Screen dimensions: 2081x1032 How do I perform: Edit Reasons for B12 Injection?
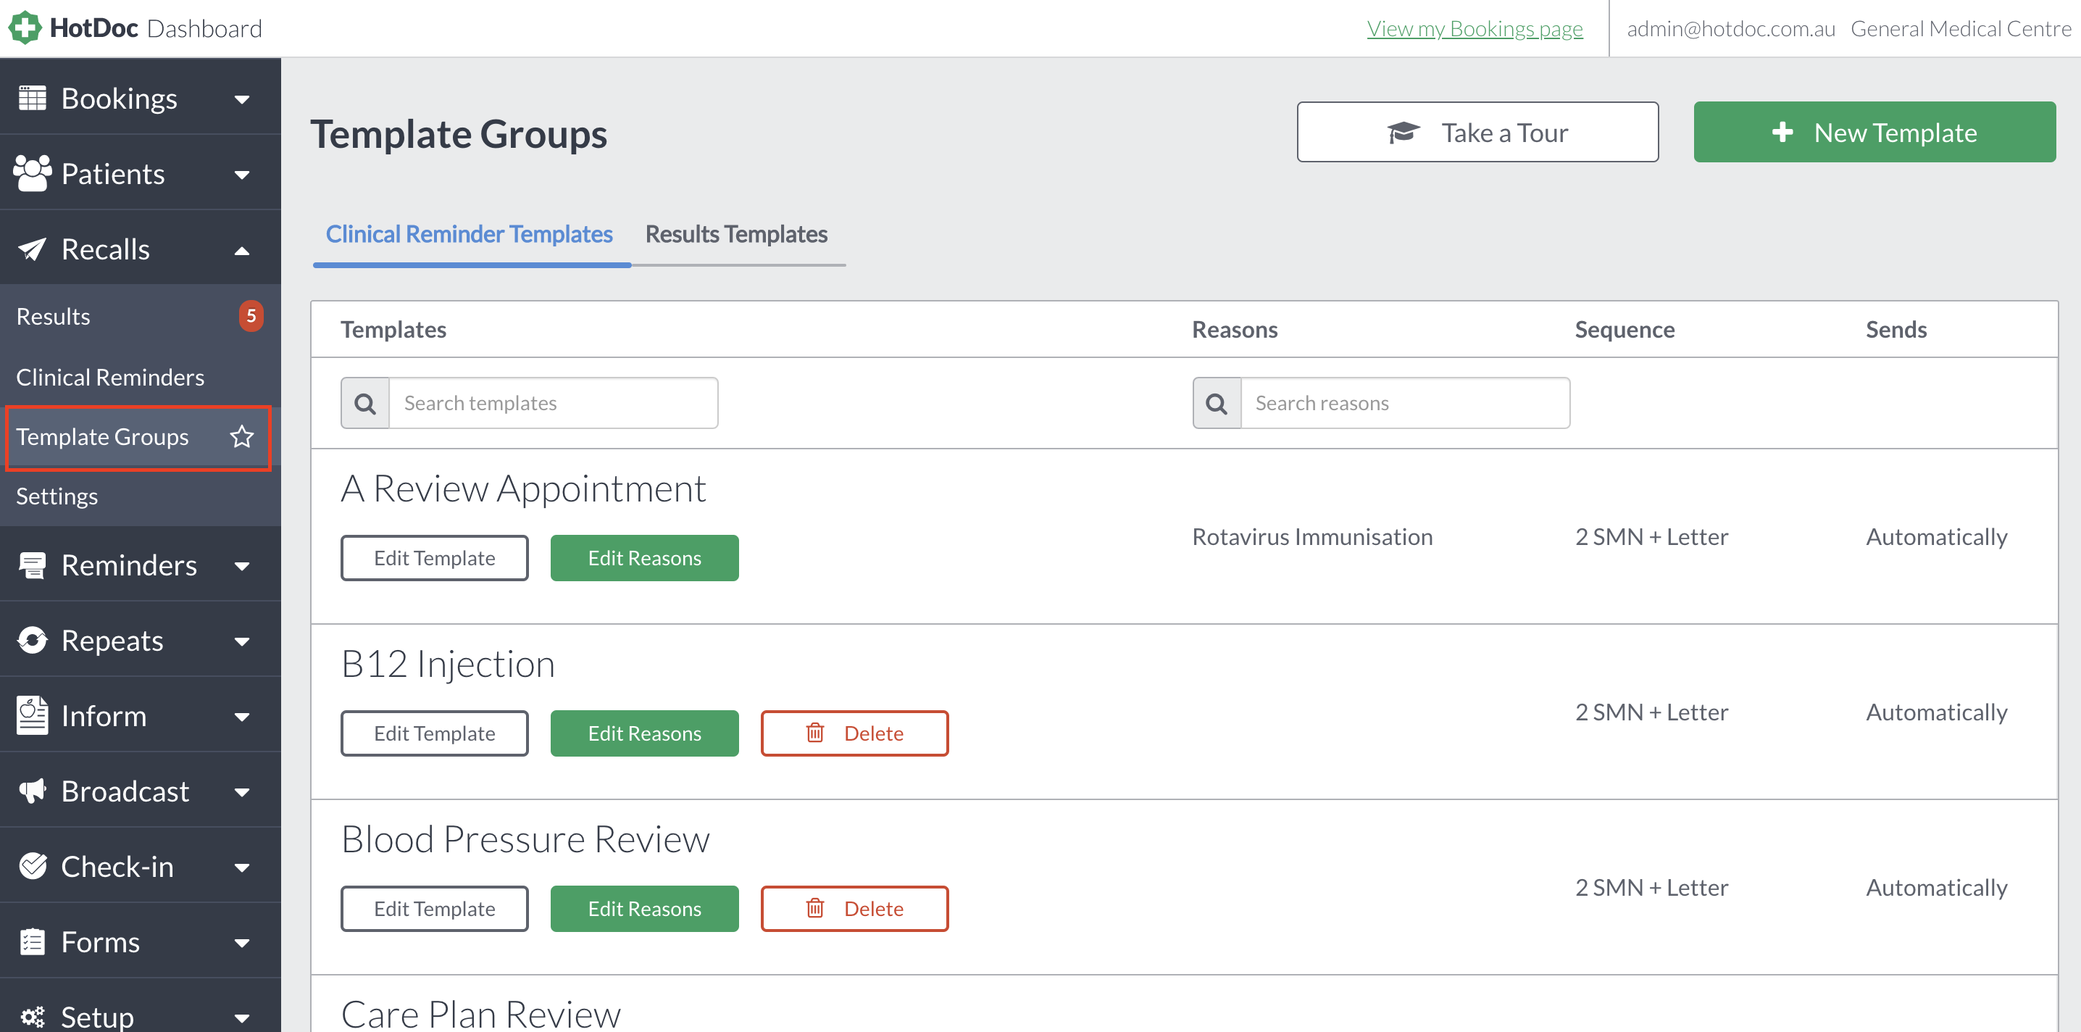coord(645,733)
